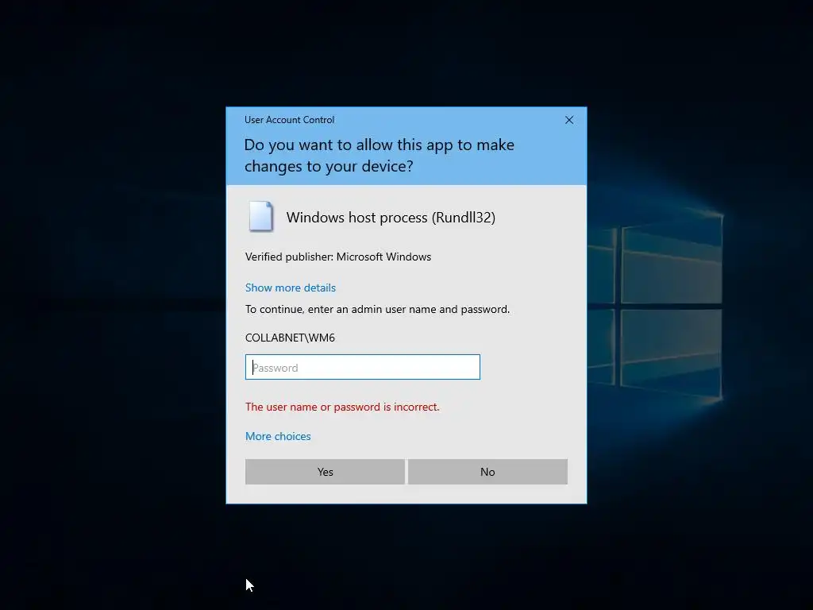
Task: Decline with the No button
Action: [x=487, y=472]
